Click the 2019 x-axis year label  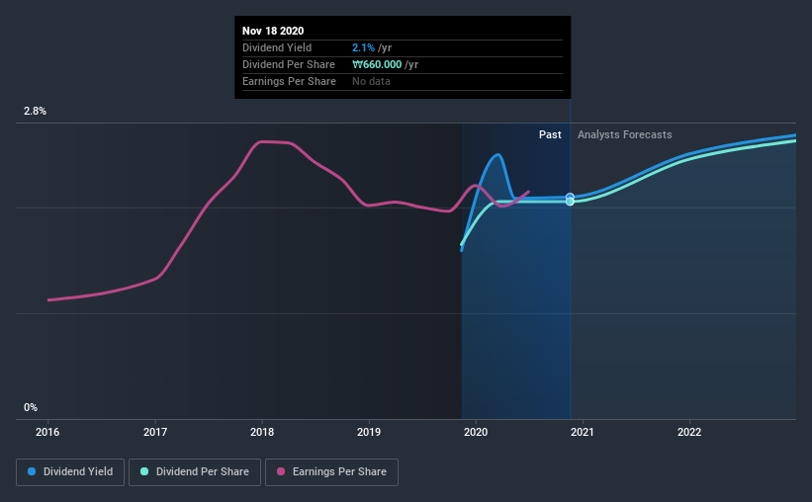(369, 432)
